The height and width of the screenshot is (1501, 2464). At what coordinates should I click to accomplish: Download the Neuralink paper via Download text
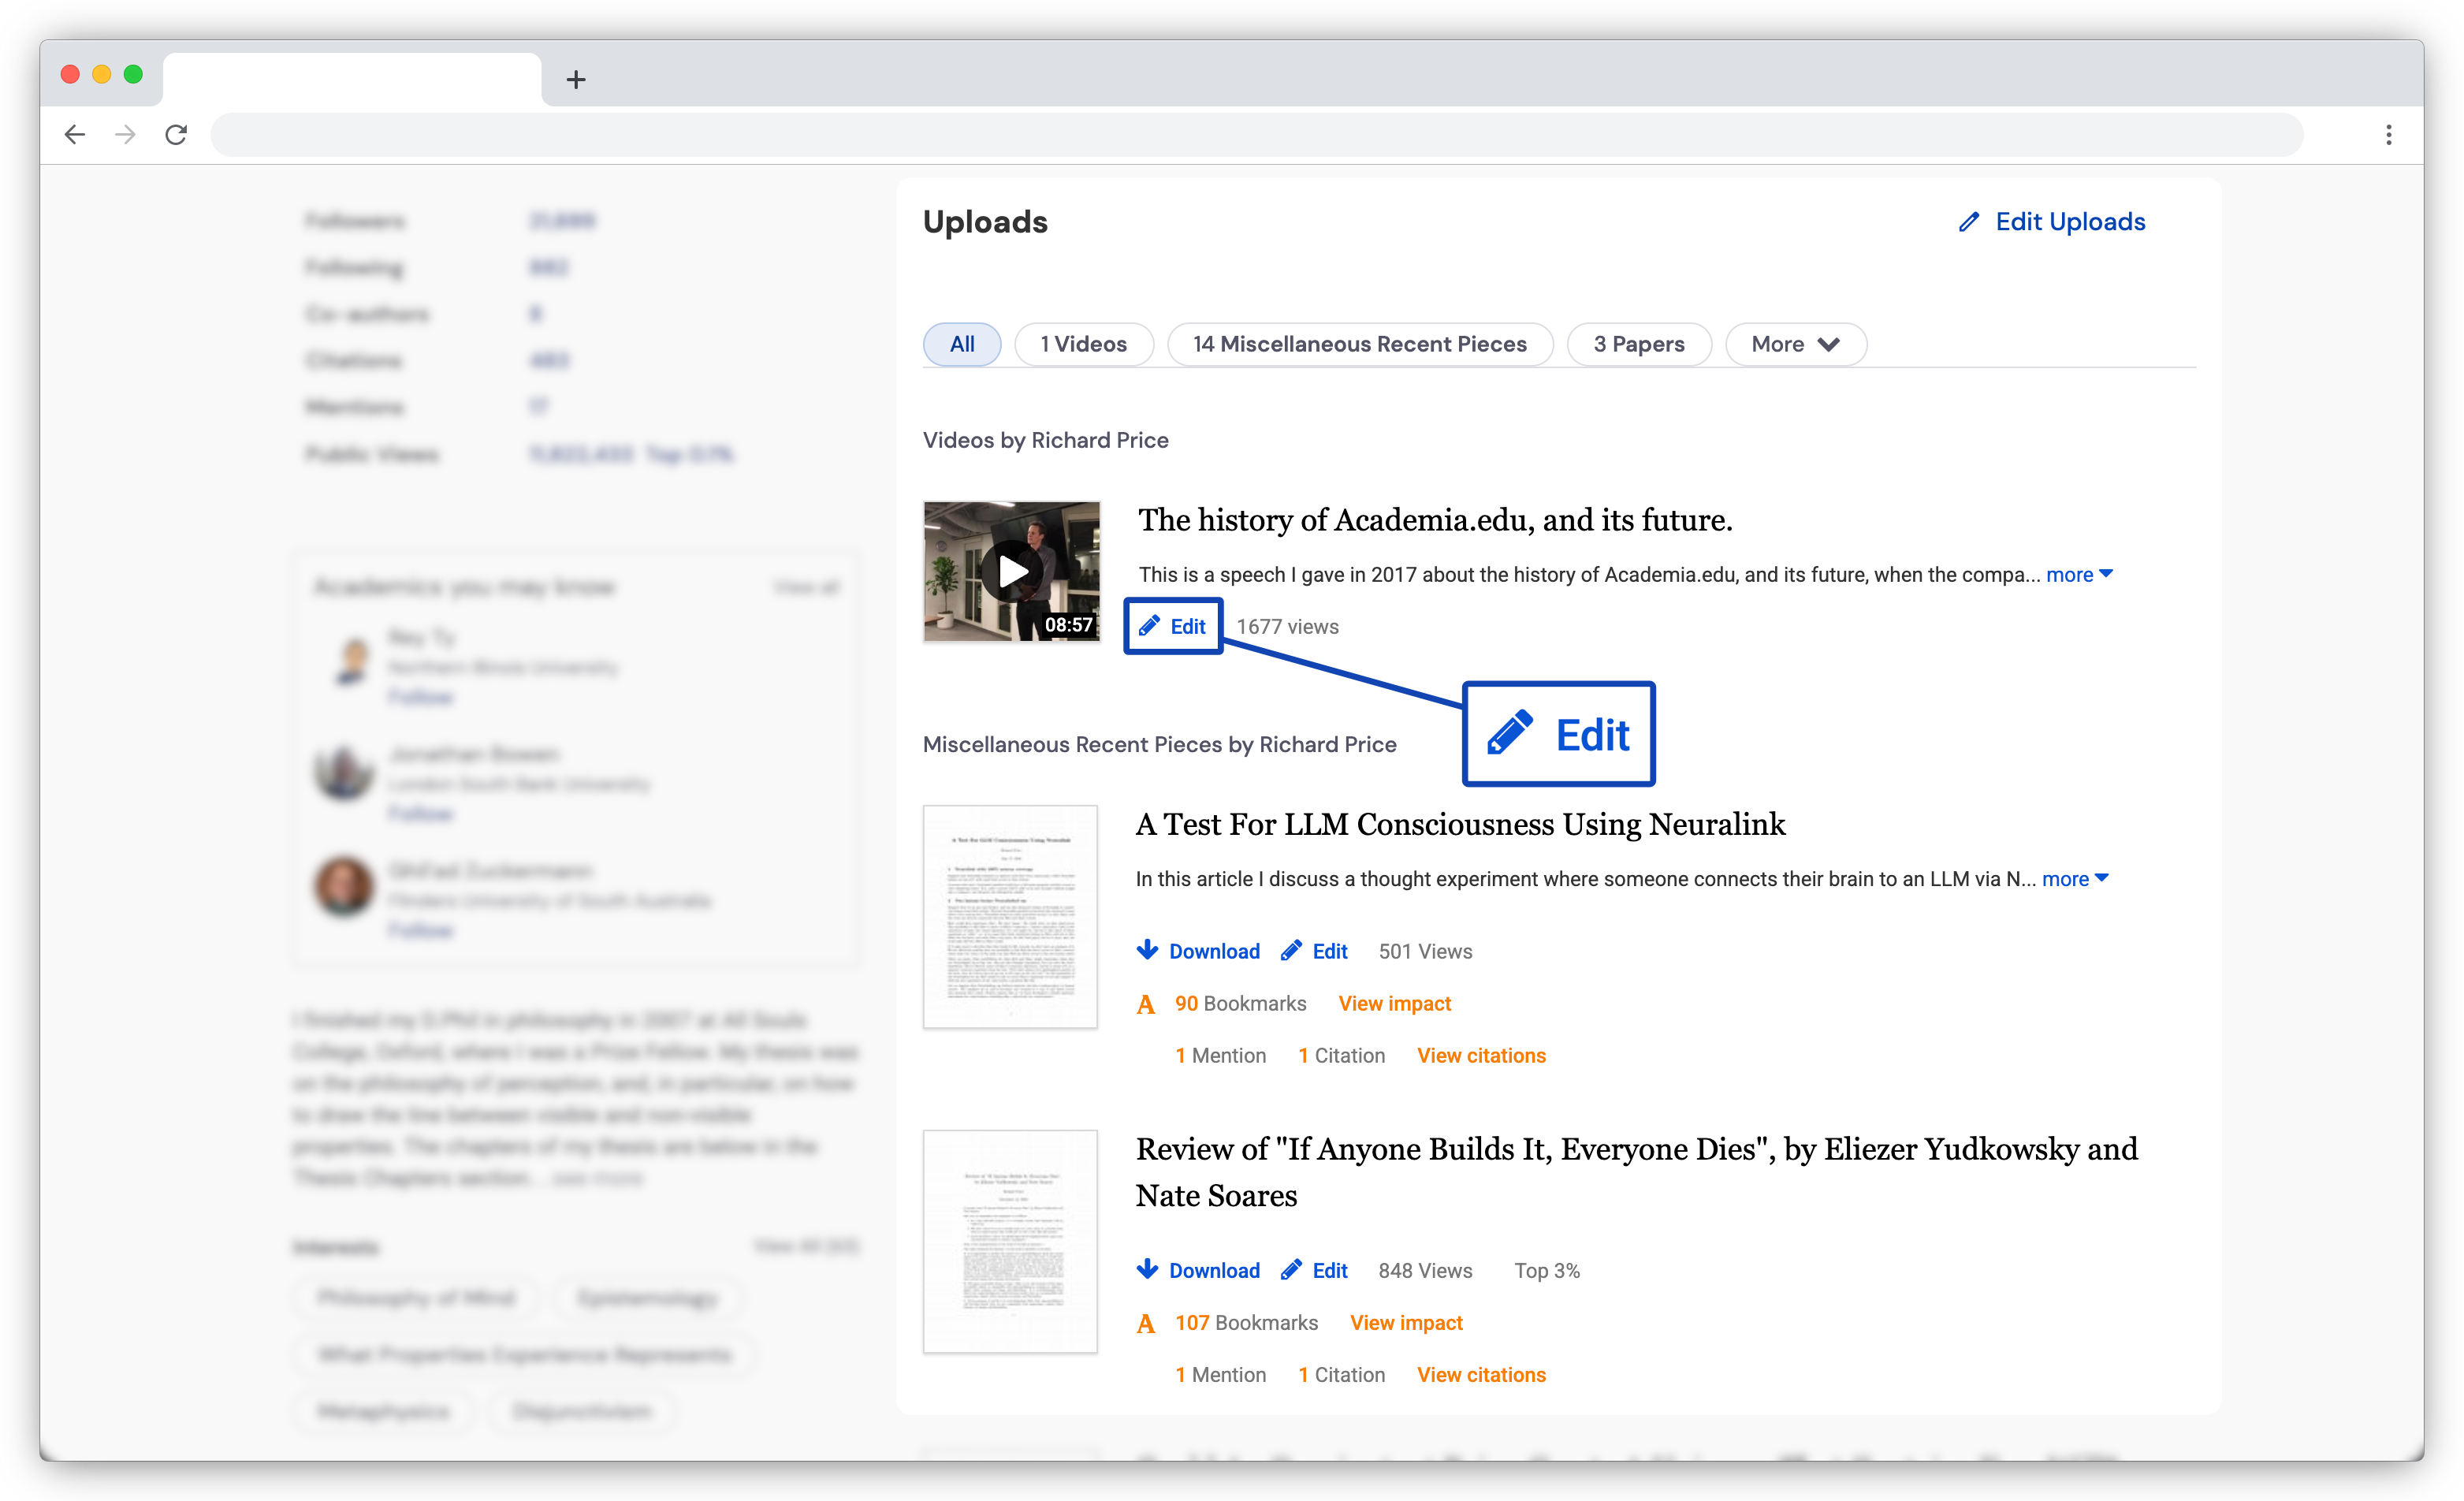click(1214, 951)
